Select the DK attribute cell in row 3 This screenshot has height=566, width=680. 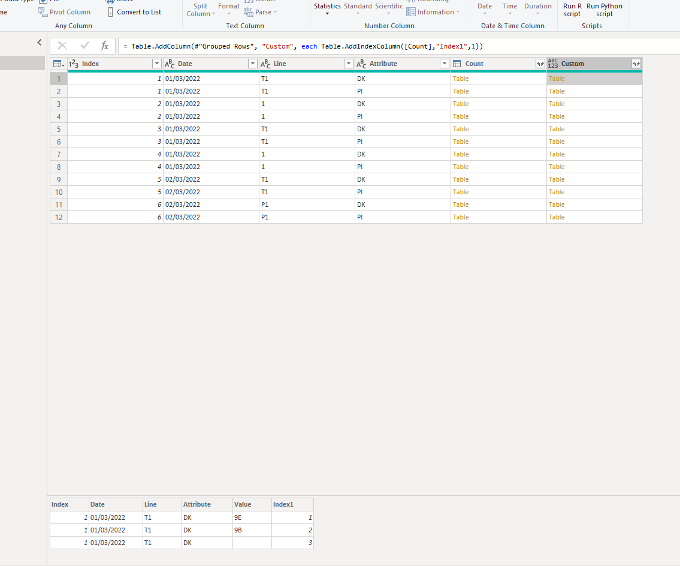403,104
